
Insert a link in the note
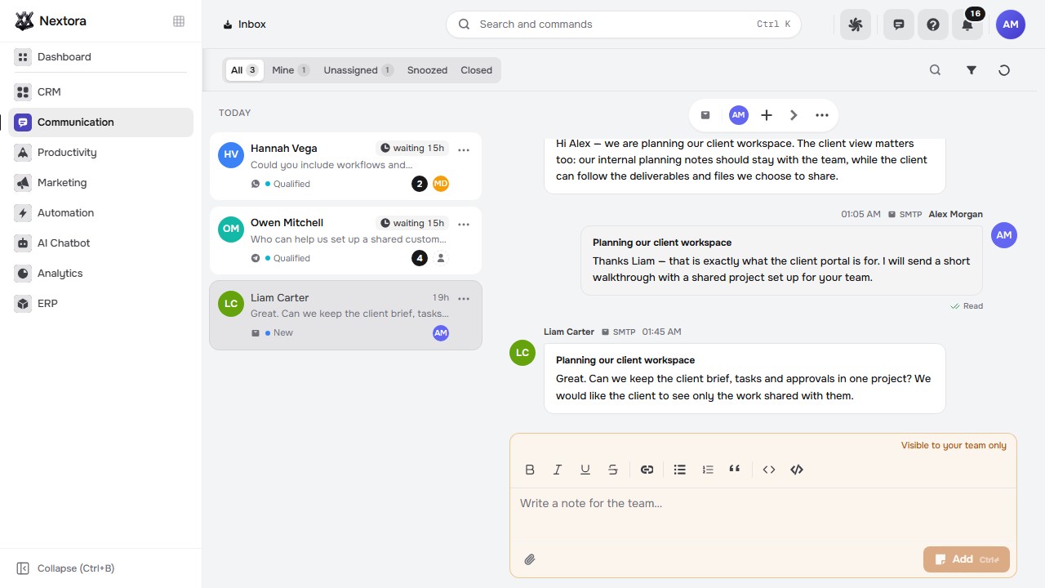coord(647,470)
